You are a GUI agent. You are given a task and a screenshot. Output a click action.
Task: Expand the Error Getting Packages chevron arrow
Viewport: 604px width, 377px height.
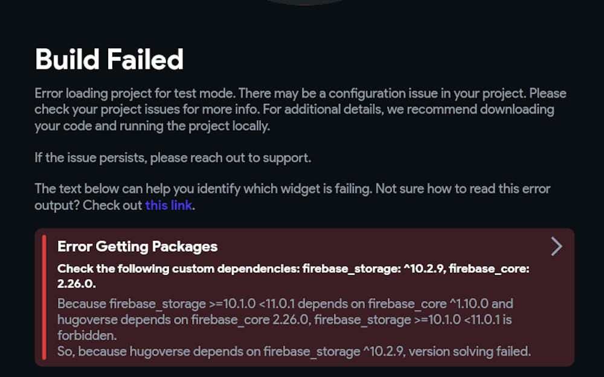point(556,246)
